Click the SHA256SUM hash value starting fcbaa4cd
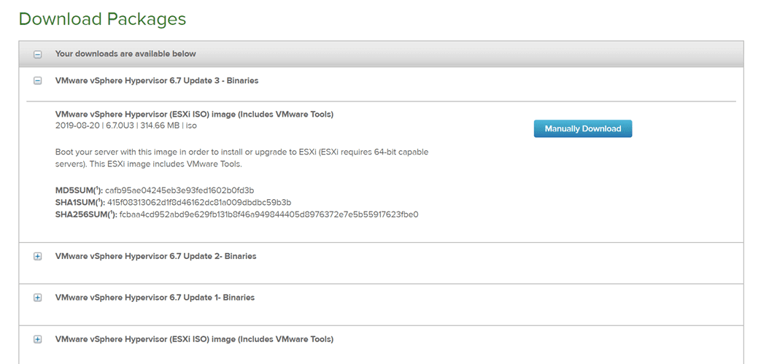Screen dimensions: 761x364 [x=269, y=214]
